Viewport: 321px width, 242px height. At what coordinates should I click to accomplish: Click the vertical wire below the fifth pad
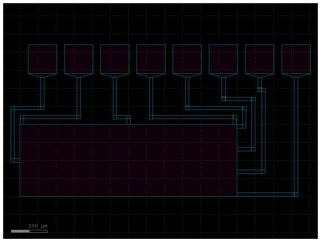pos(187,91)
